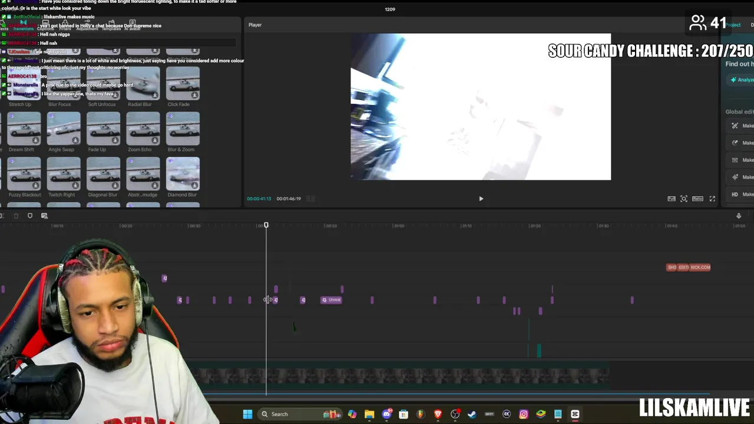The height and width of the screenshot is (424, 754).
Task: Click the Analyze button in right panel
Action: click(741, 79)
